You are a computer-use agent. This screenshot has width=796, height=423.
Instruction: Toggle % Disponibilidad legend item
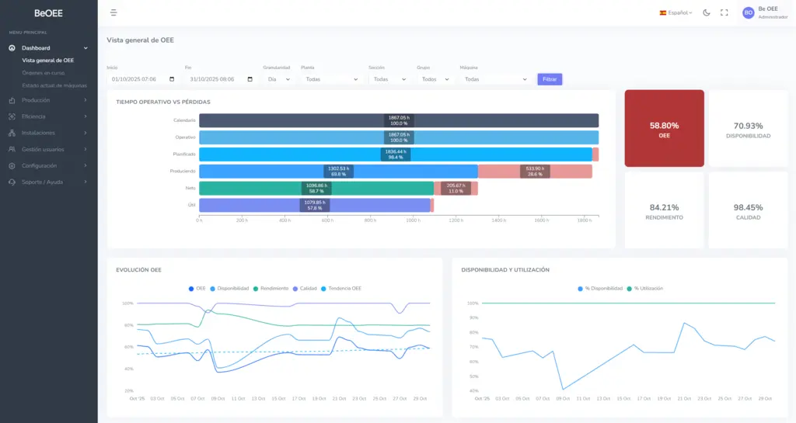[x=600, y=288]
